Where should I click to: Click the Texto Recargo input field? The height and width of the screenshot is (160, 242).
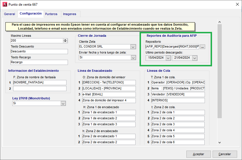pyautogui.click(x=39, y=62)
